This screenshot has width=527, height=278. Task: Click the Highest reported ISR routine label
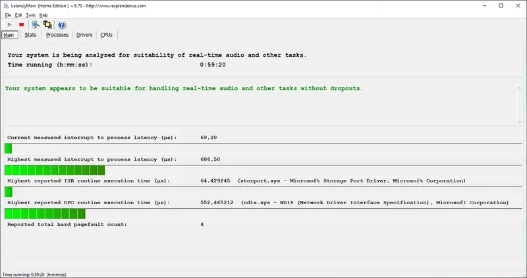pyautogui.click(x=89, y=181)
